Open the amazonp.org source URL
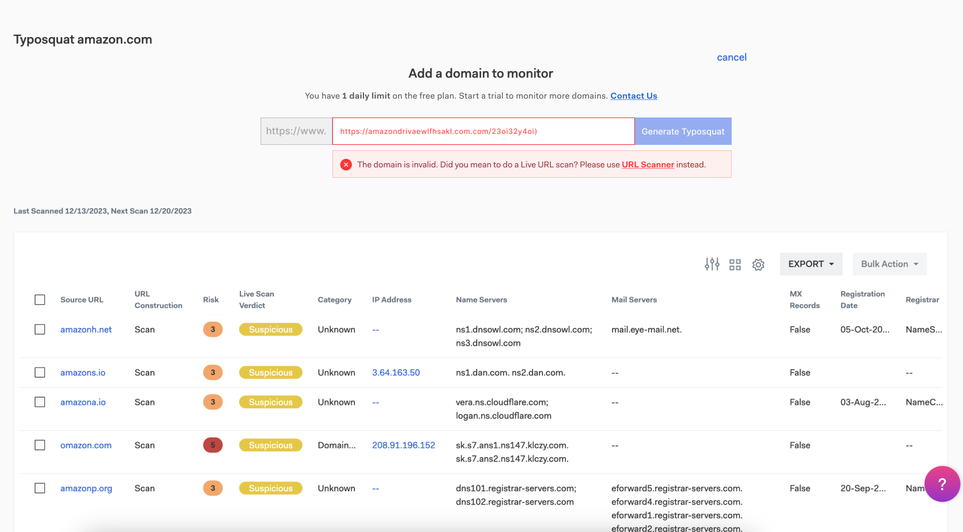 tap(86, 488)
